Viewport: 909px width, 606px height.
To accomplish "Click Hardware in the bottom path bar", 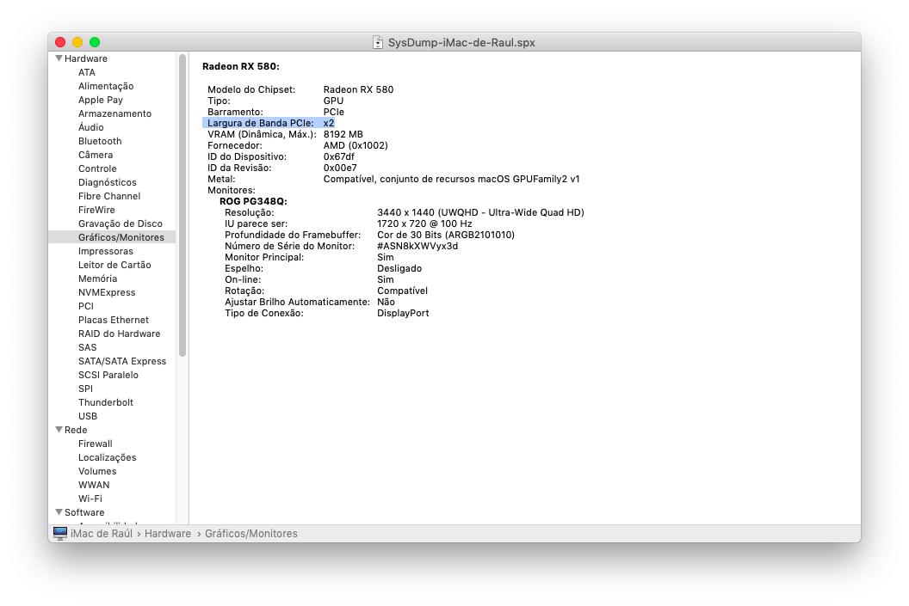I will coord(167,534).
